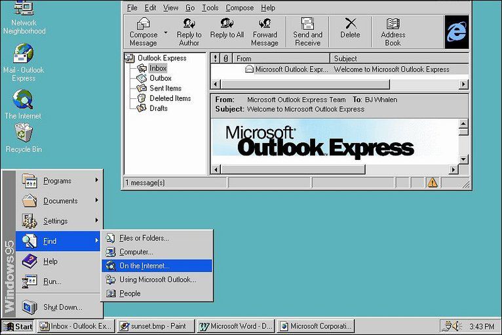
Task: Switch to Microsoft Corporation taskbar button
Action: click(x=316, y=326)
